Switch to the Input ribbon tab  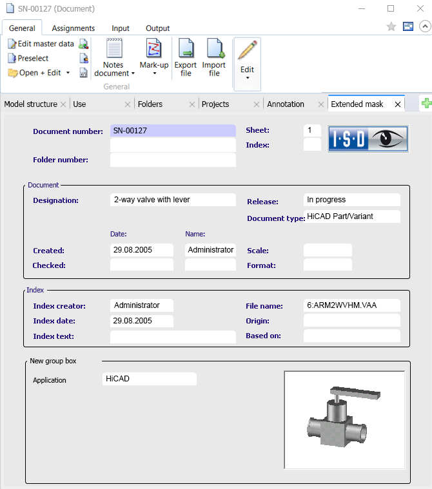click(x=121, y=28)
